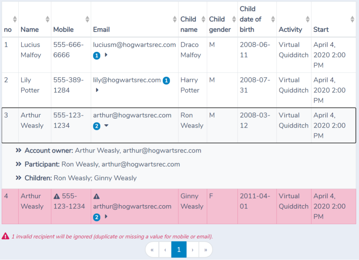Collapse details for Ron Weasly row
359x260 pixels.
click(x=106, y=126)
